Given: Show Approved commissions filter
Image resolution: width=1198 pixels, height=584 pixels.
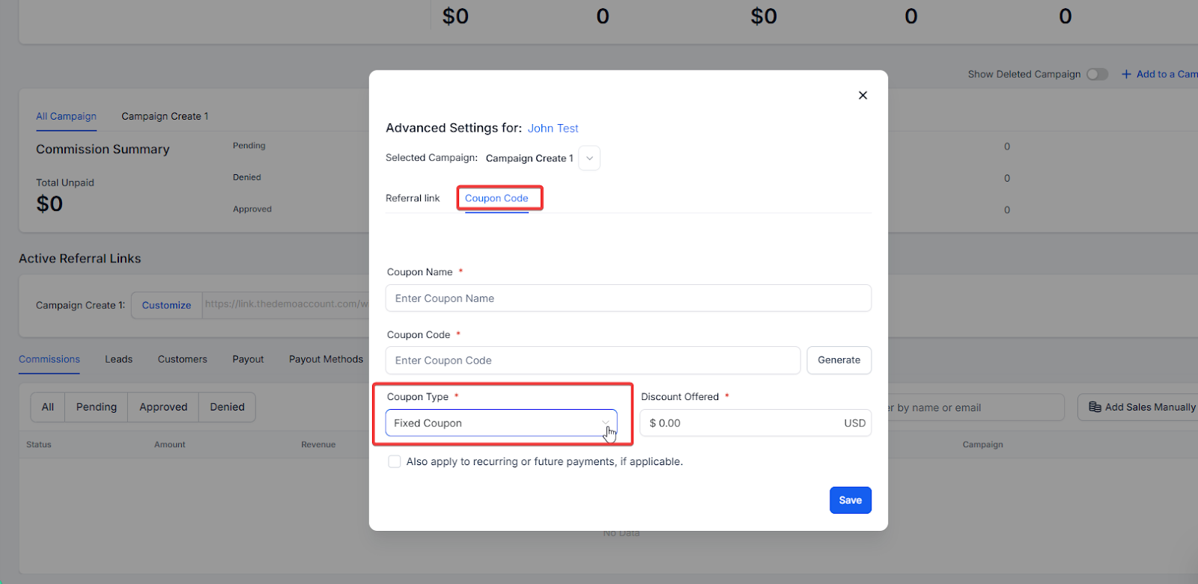Looking at the screenshot, I should click(163, 407).
